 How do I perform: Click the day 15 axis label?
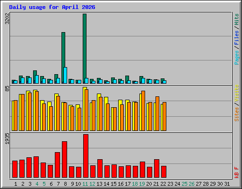[x=113, y=184]
